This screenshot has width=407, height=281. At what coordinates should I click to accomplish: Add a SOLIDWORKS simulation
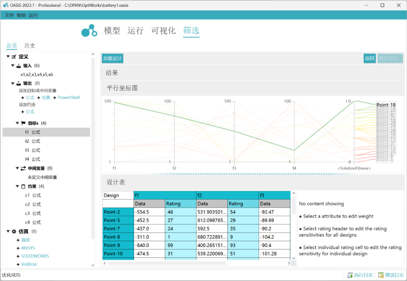pos(35,257)
